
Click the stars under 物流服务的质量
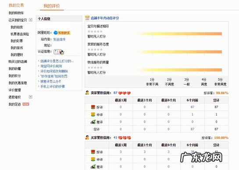tap(95, 67)
